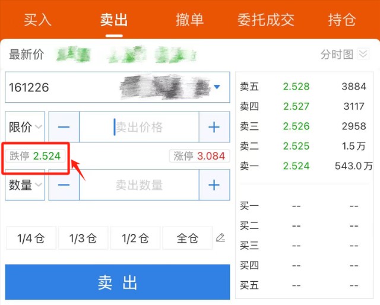The width and height of the screenshot is (380, 305).
Task: Edit position presets with the pencil icon
Action: pyautogui.click(x=220, y=239)
